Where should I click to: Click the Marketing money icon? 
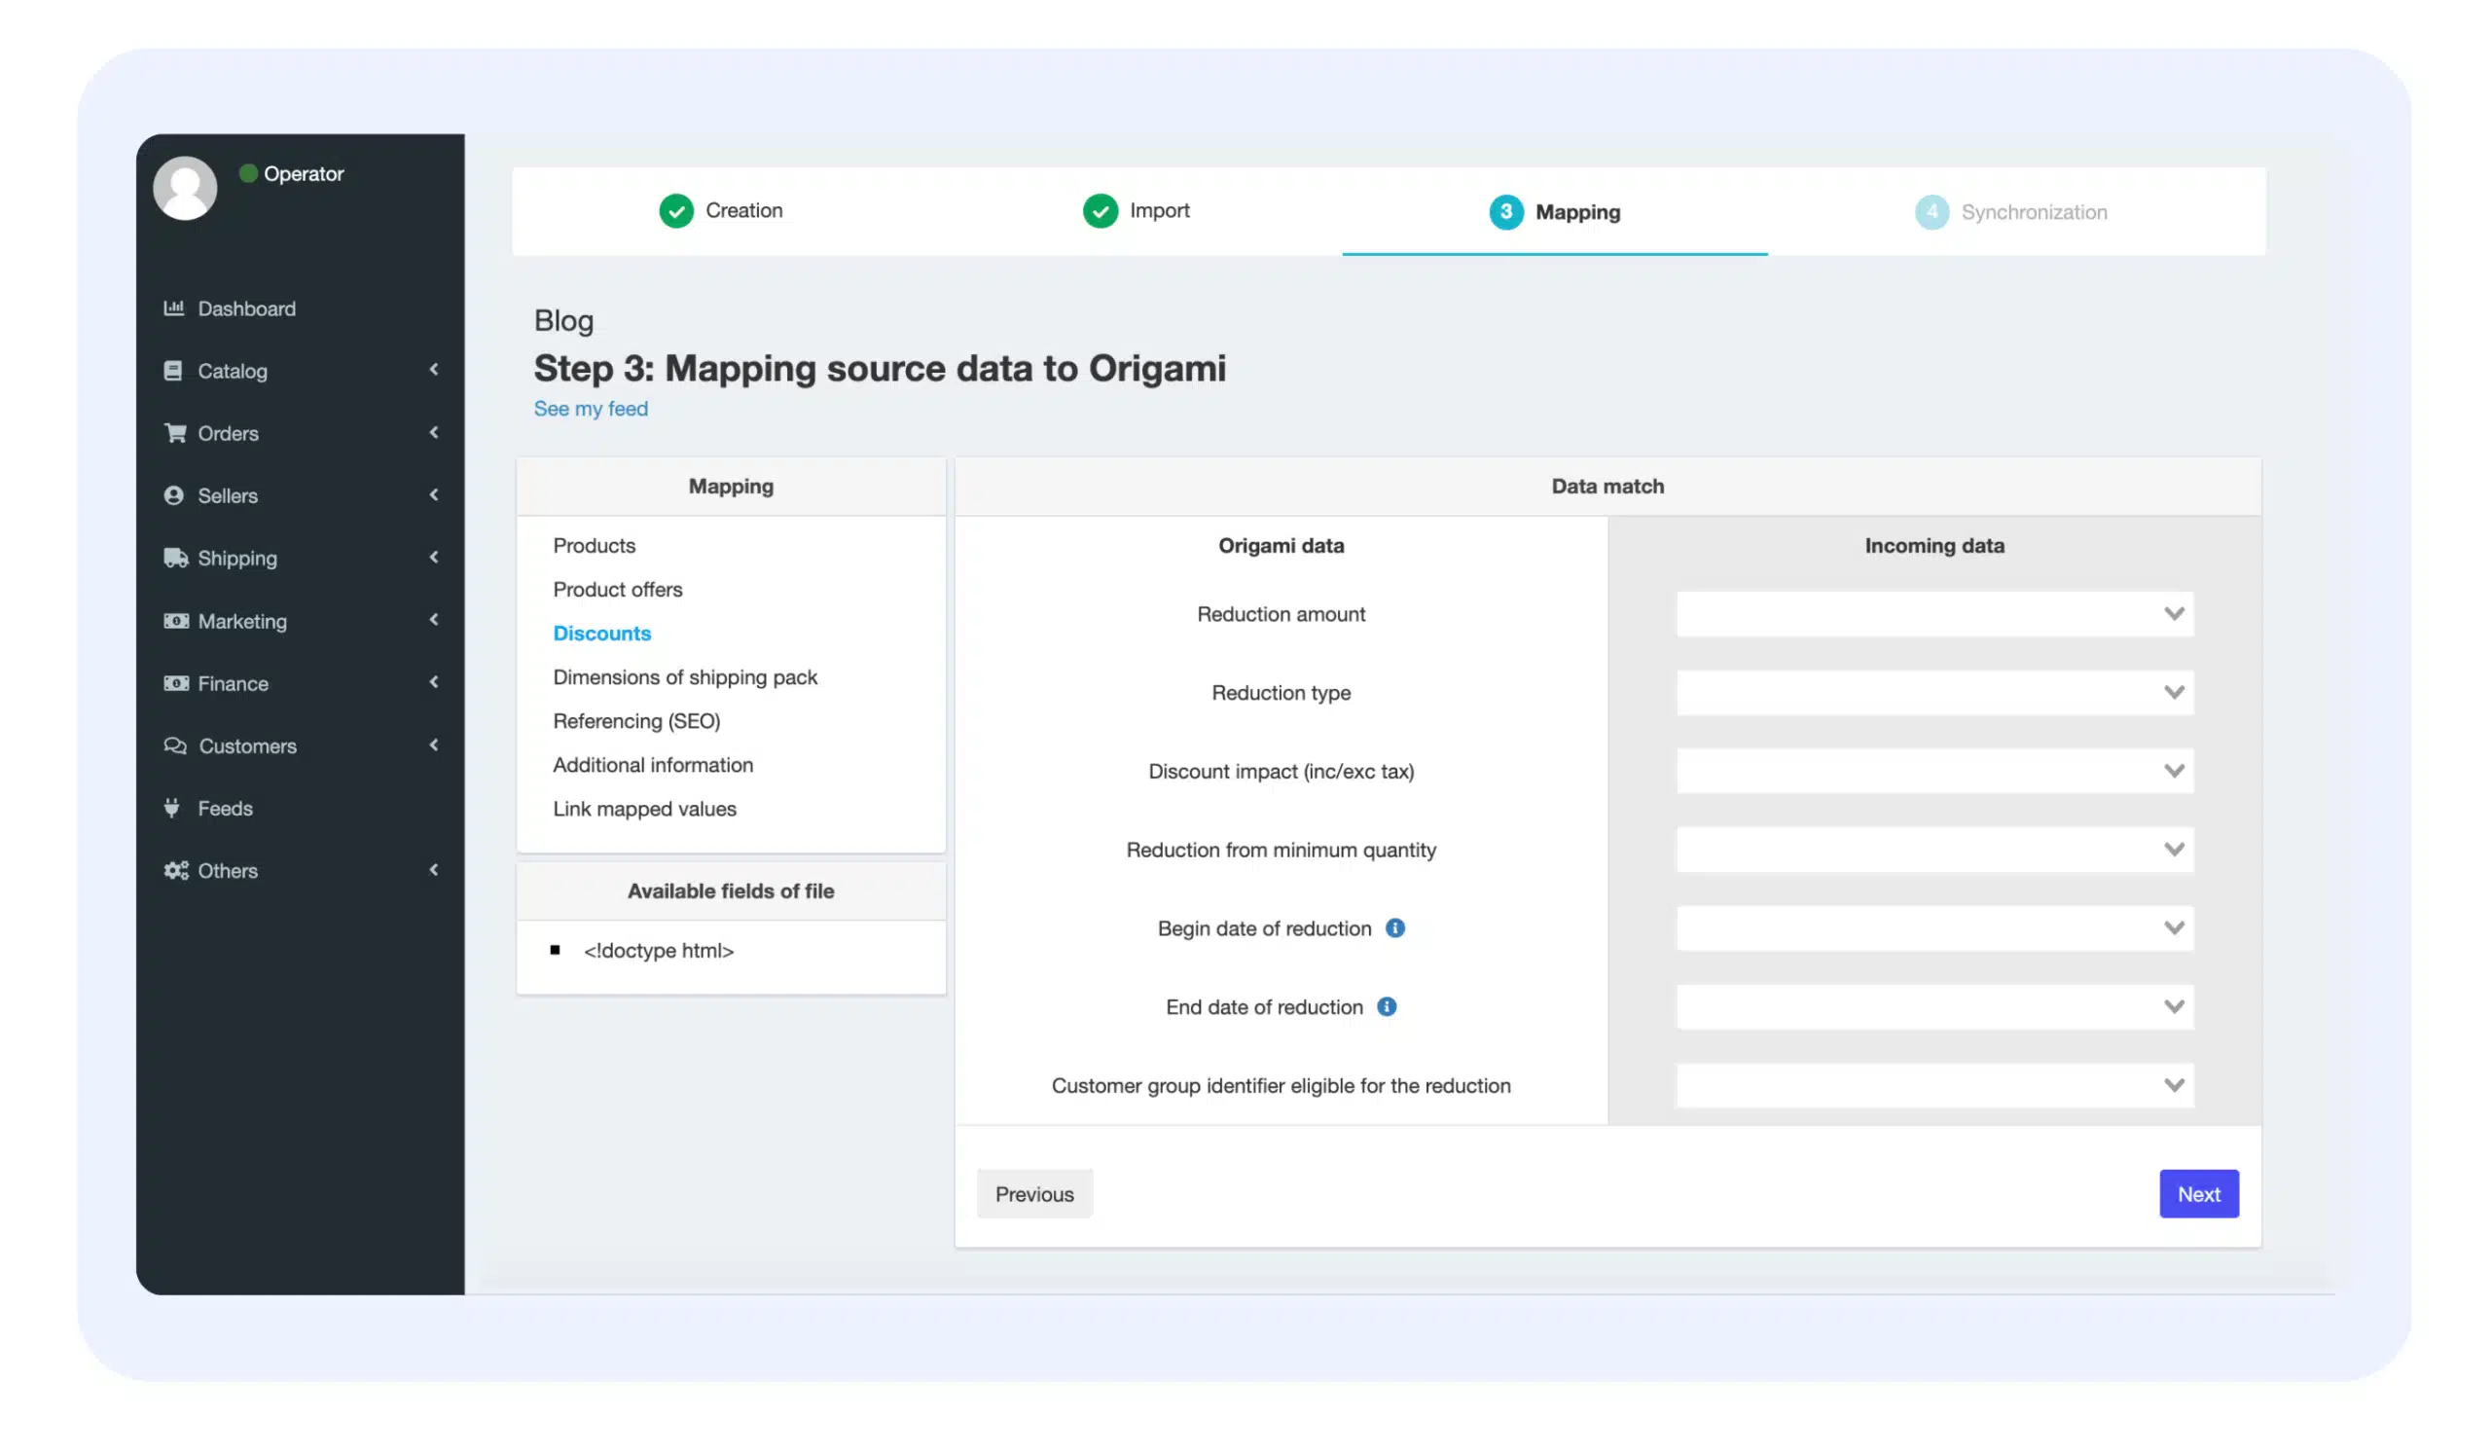(176, 621)
